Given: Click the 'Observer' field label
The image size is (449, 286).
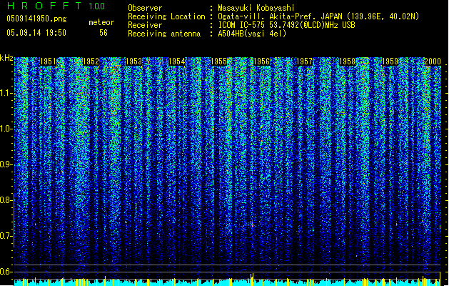Looking at the screenshot, I should click(x=145, y=8).
